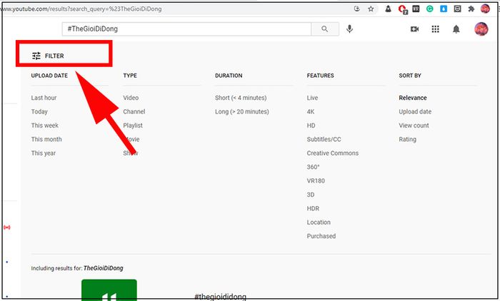This screenshot has width=500, height=301.
Task: Open the #thegioididong result title
Action: (x=220, y=297)
